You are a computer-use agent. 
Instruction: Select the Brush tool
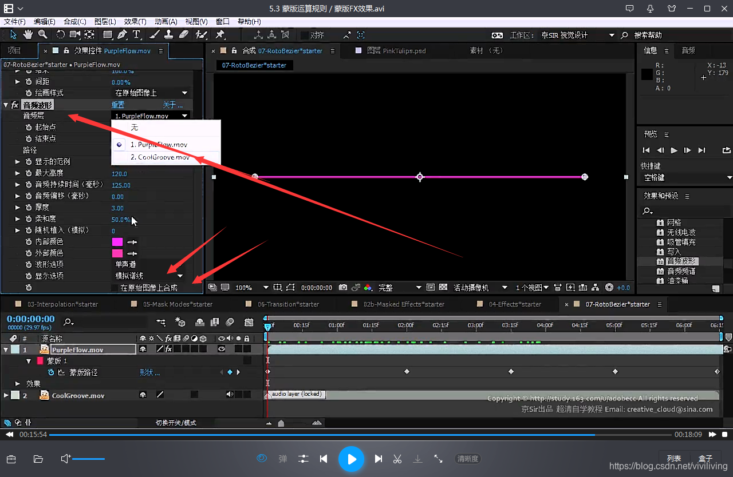pos(155,35)
